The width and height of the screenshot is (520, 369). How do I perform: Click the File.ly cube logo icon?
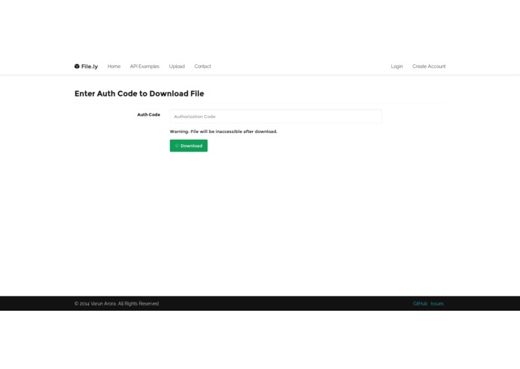[x=77, y=66]
